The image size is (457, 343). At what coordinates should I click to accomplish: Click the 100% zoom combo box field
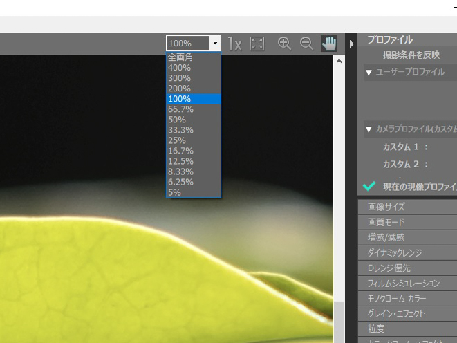(187, 43)
